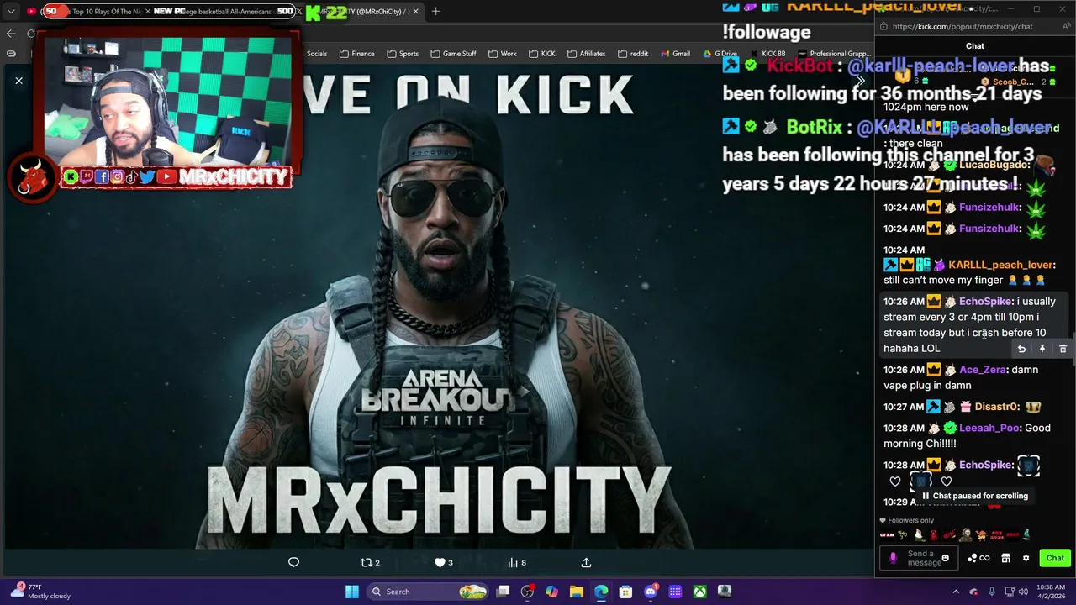Open the clock showing 10:38 AM
This screenshot has height=605, width=1076.
click(1051, 592)
